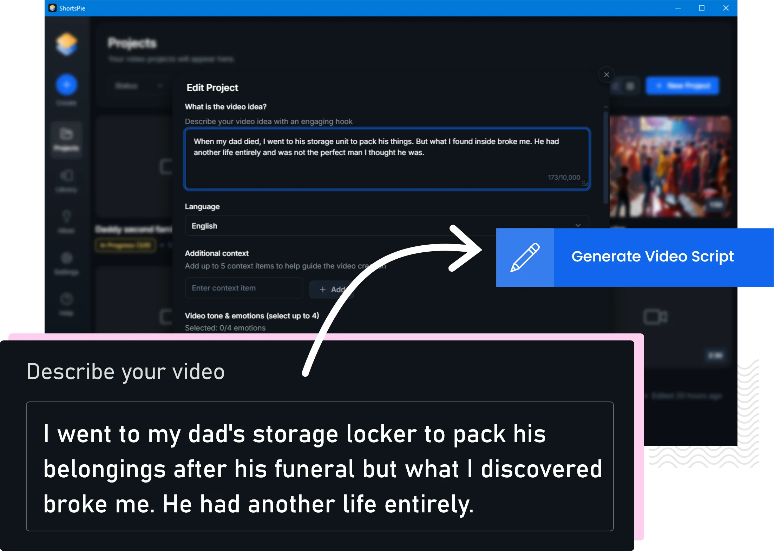The image size is (774, 551).
Task: Click the ShortsPie logo in sidebar
Action: [x=66, y=44]
